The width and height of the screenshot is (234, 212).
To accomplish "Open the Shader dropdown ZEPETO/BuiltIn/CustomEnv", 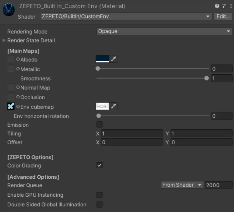I will [x=126, y=17].
